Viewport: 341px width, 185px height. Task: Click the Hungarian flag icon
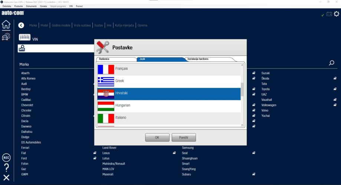coord(106,106)
